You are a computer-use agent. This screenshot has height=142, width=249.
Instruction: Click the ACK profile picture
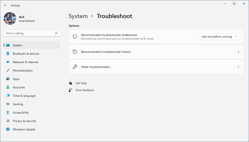(x=10, y=18)
